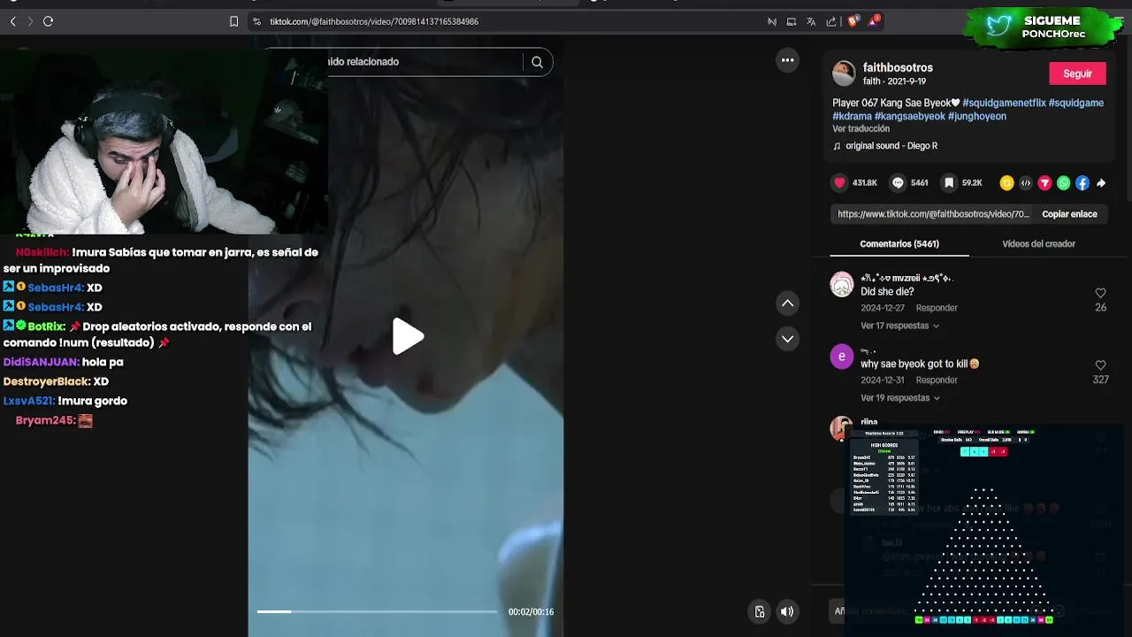
Task: Switch to the Comentarios (5461) tab
Action: [899, 244]
